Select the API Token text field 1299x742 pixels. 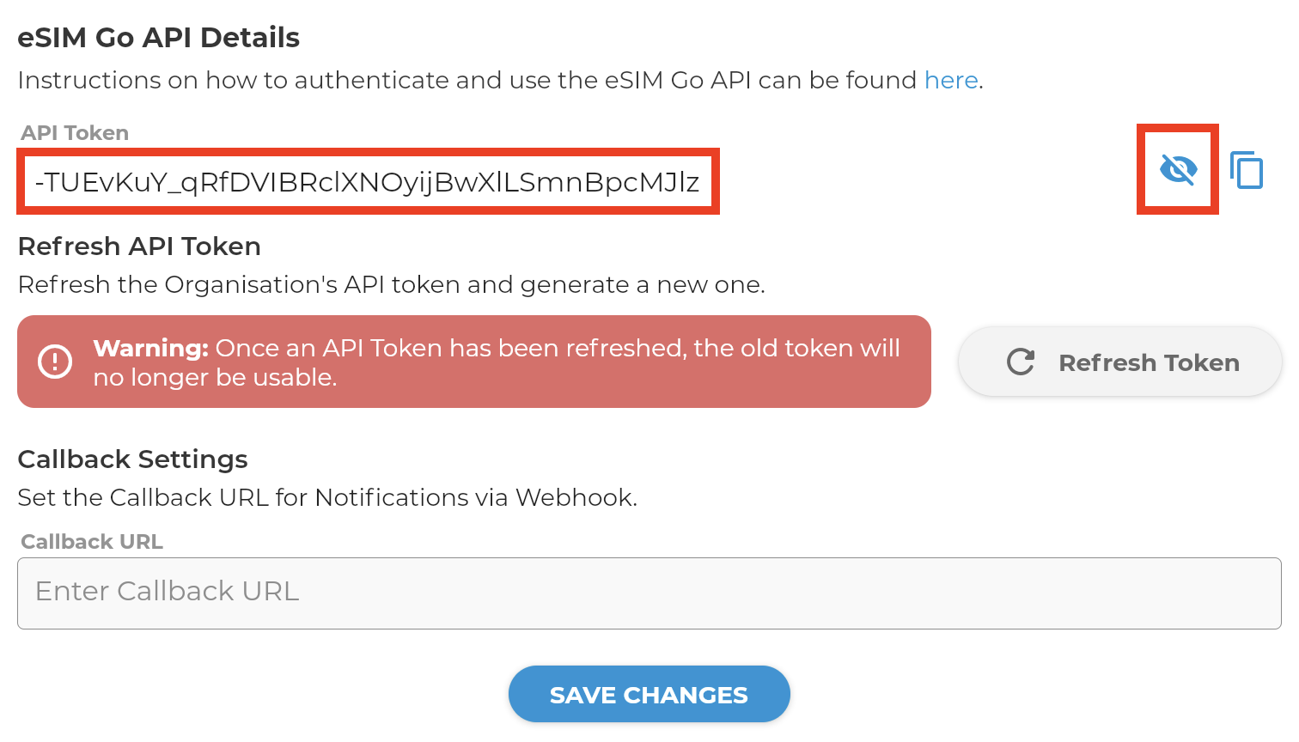tap(368, 181)
